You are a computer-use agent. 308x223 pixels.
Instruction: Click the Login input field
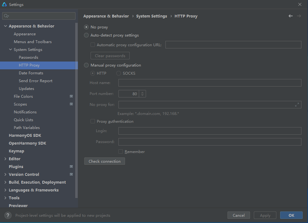pos(210,131)
